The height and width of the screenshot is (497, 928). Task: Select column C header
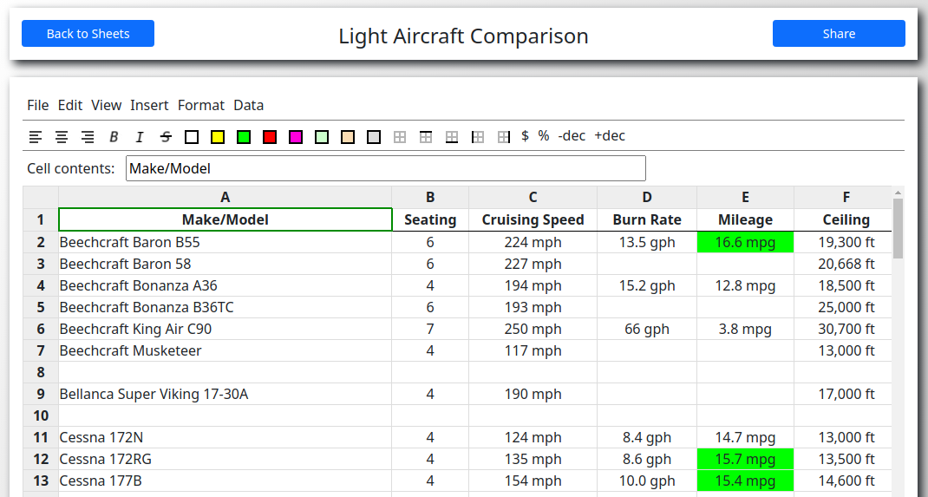coord(533,198)
